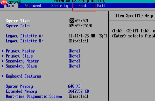Click the Item Specific Help heading
This screenshot has height=101, width=155.
135,16
